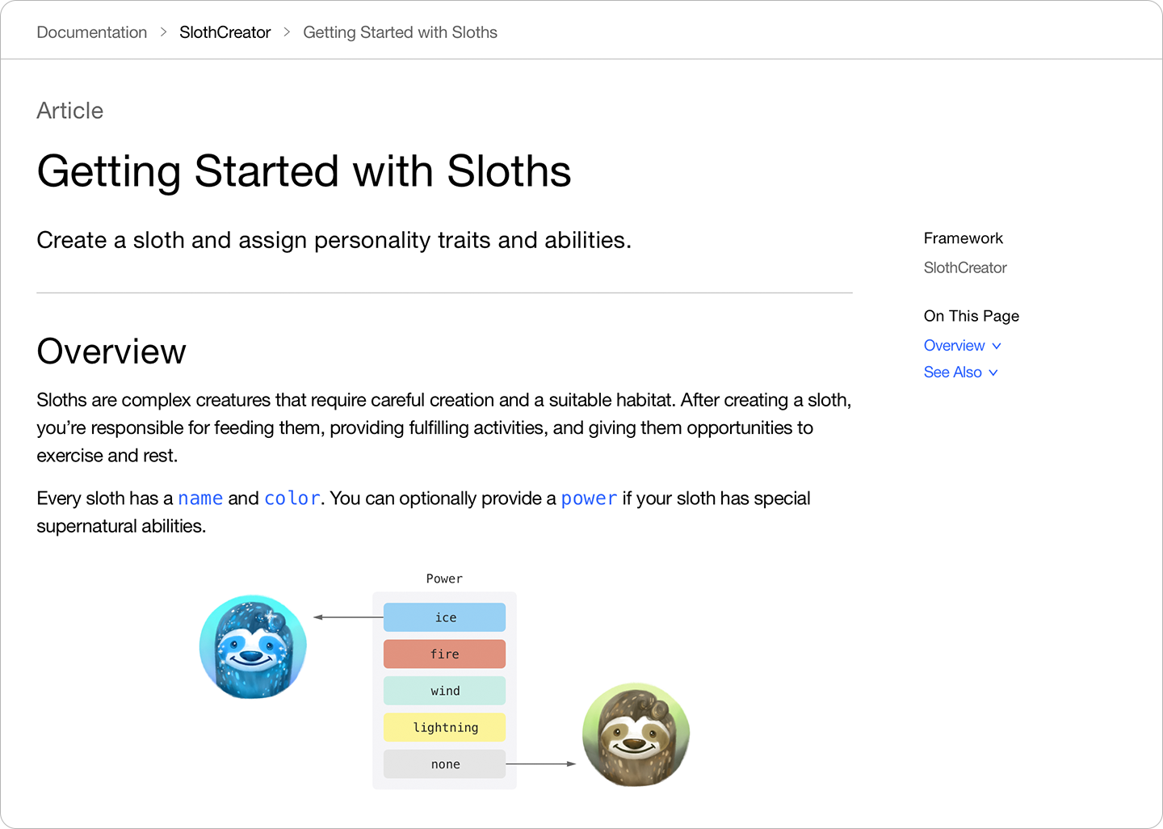Screen dimensions: 1163x829
Task: Click the blue ice power swatch
Action: coord(444,617)
